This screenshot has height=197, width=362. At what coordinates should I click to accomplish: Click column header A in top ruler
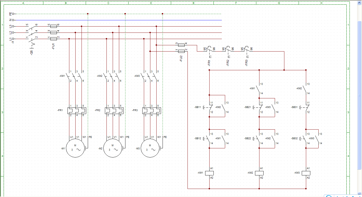(x=23, y=3)
